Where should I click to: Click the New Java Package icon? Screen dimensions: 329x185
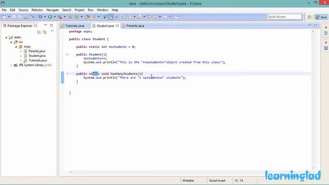point(70,17)
